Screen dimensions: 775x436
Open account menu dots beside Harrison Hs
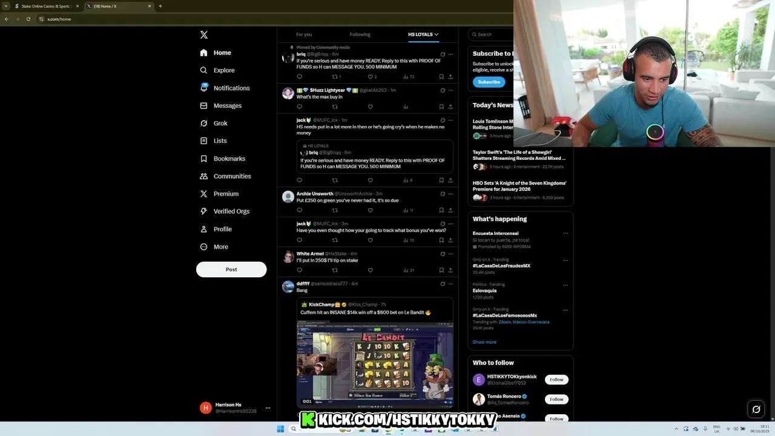[x=268, y=408]
